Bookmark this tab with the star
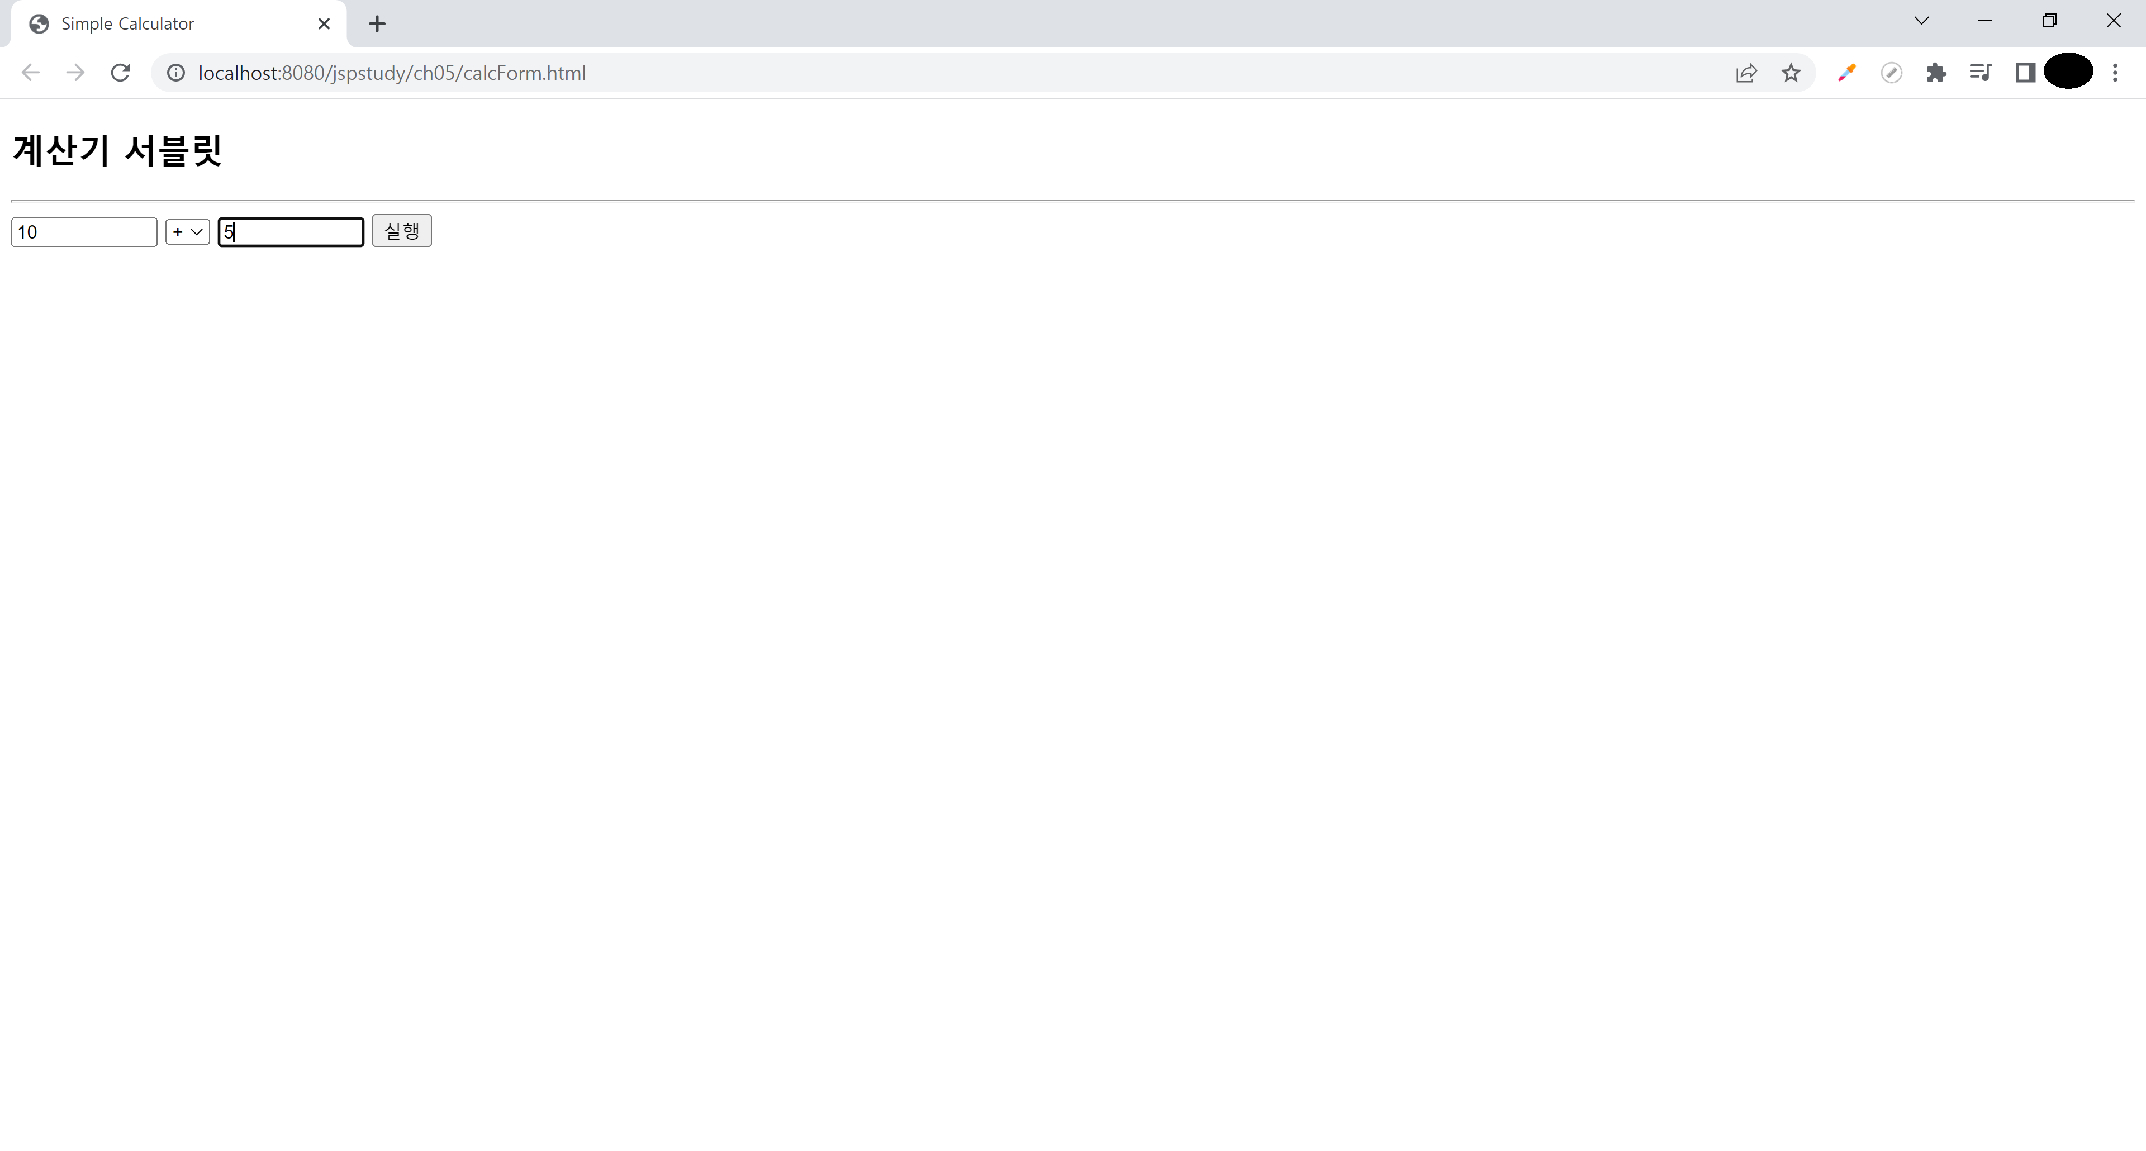Screen dimensions: 2146x1151 1791,73
